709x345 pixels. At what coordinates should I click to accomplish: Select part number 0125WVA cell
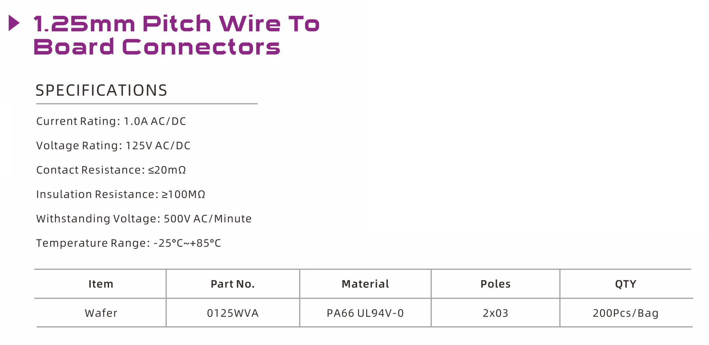233,313
